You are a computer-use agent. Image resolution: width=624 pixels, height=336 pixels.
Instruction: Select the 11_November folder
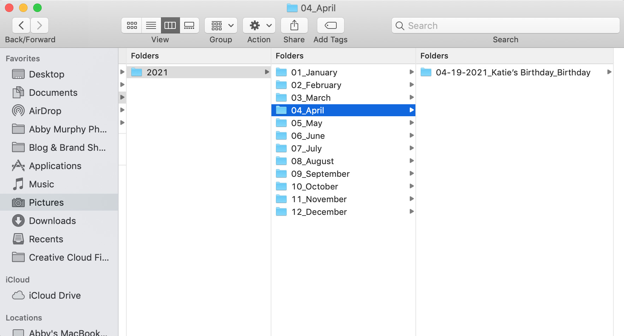[x=343, y=199]
